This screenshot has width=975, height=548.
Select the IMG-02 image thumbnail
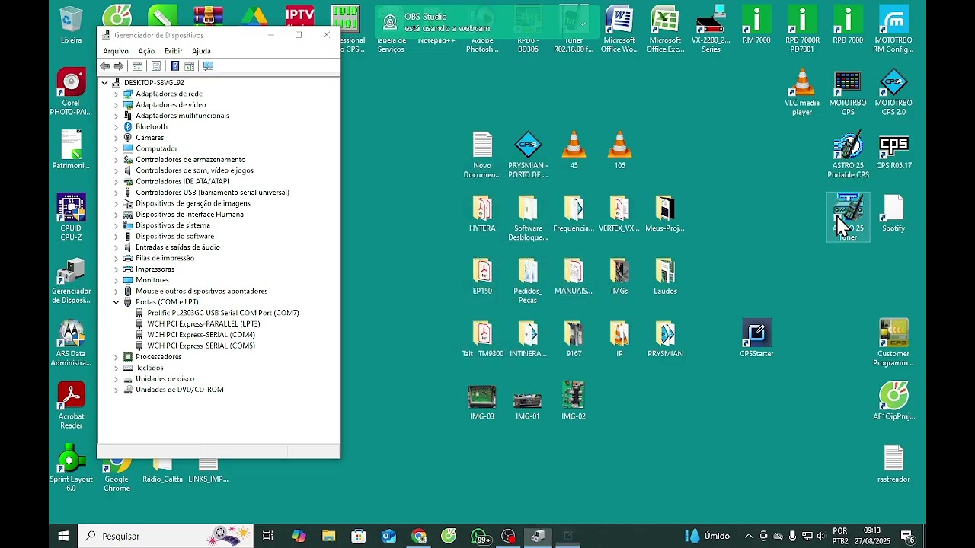point(574,402)
